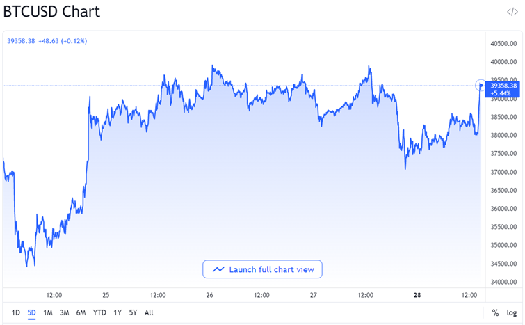The image size is (525, 325).
Task: Enable the log scale
Action: coord(512,313)
